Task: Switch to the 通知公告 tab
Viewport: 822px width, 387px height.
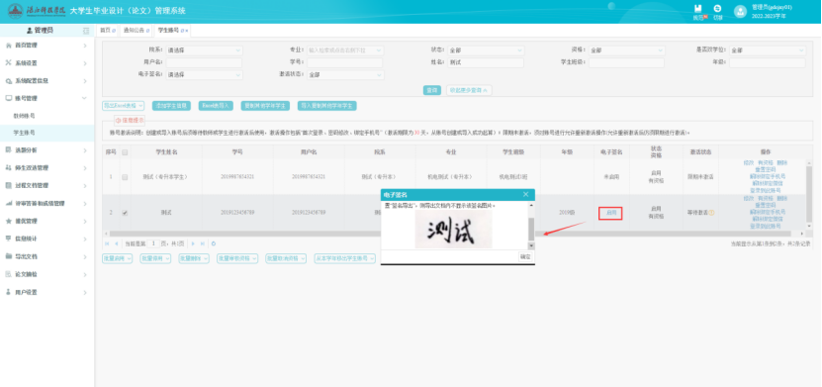Action: pos(137,31)
